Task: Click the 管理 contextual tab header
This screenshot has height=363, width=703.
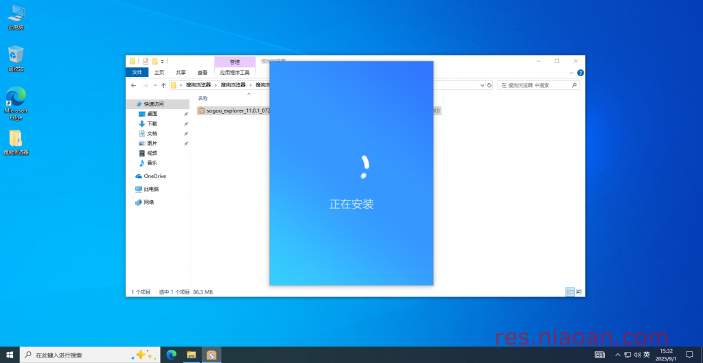Action: click(x=235, y=62)
